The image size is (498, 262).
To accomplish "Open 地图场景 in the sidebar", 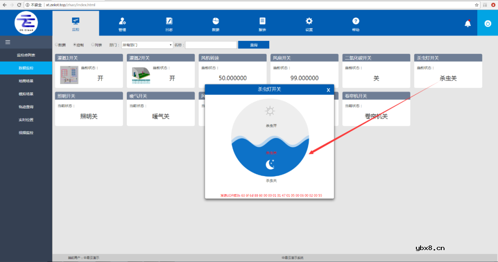I will point(26,81).
